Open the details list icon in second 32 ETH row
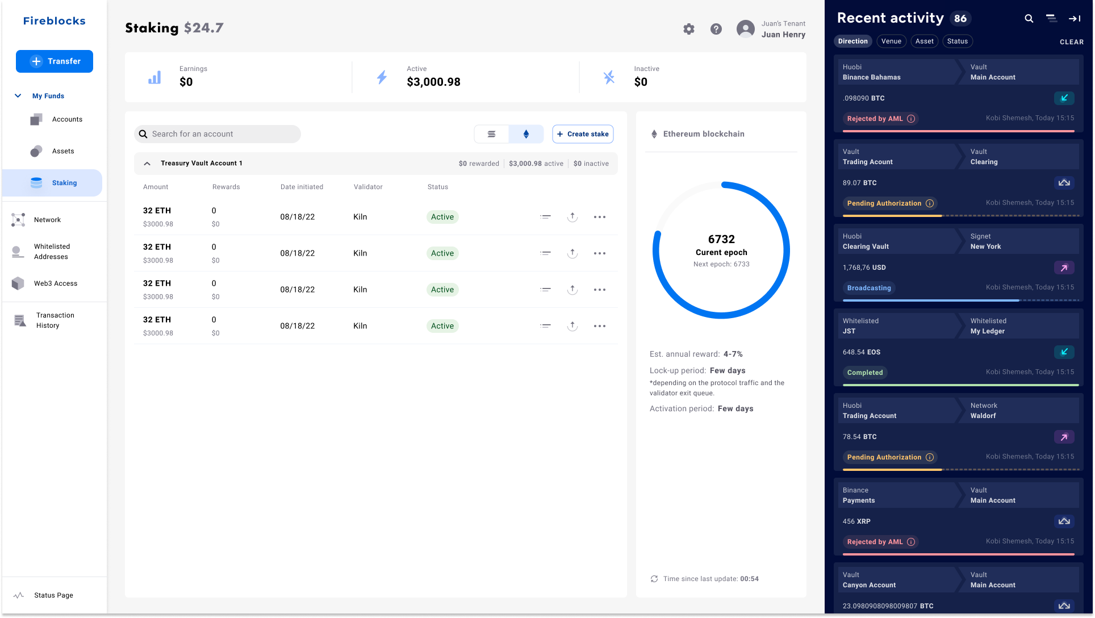Screen dimensions: 1095x618 pos(545,253)
